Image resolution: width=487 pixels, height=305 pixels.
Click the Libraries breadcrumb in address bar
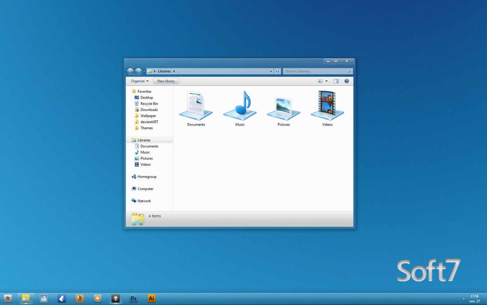[x=164, y=71]
